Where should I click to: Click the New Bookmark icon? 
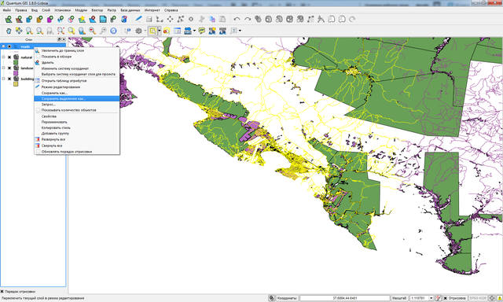coord(212,31)
